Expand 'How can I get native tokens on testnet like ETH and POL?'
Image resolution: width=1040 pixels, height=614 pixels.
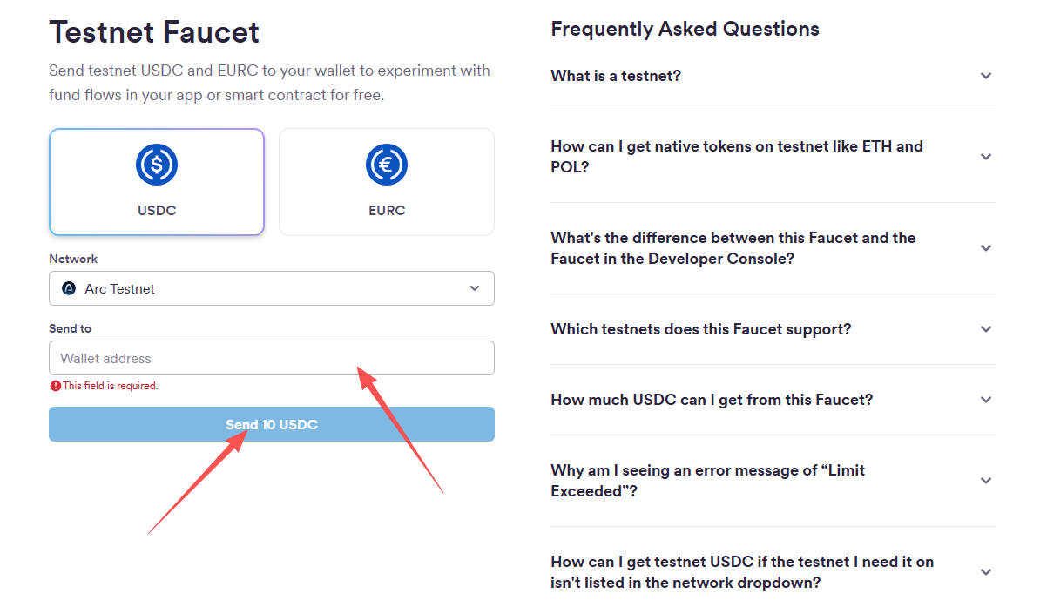pos(985,157)
